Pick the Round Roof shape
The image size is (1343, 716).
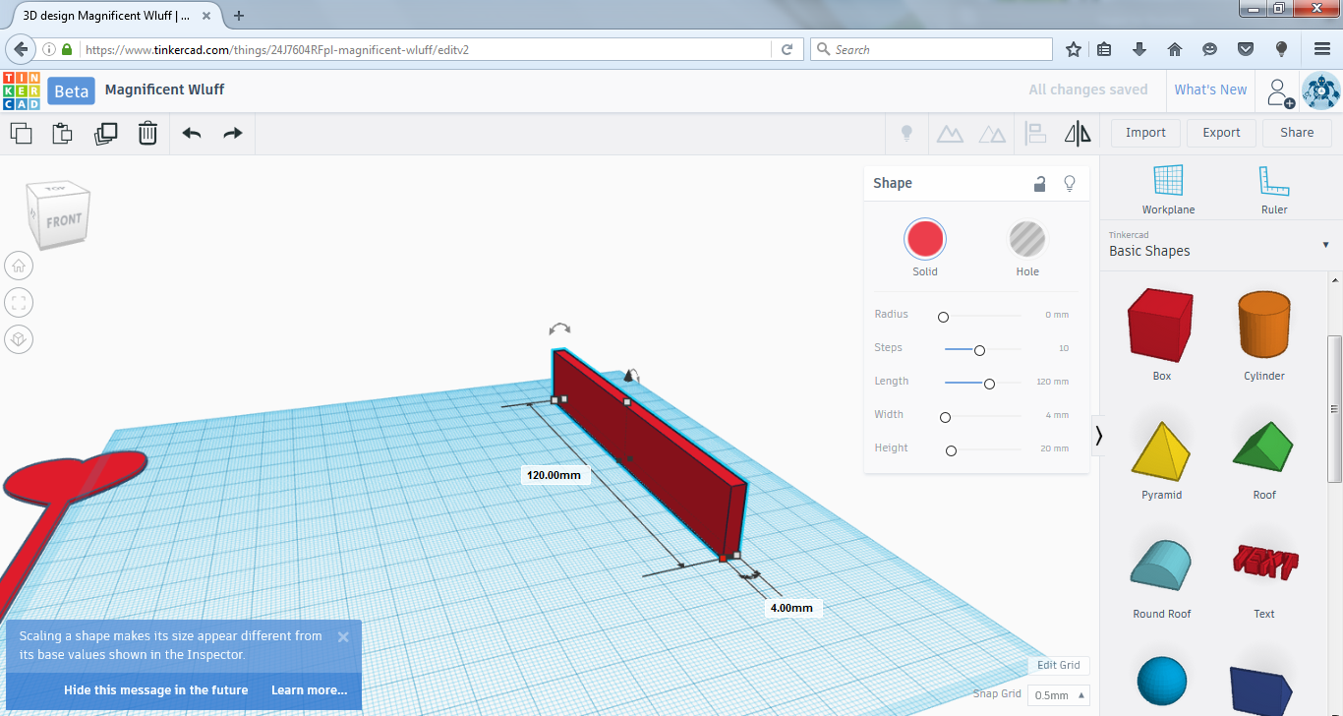[x=1162, y=567]
